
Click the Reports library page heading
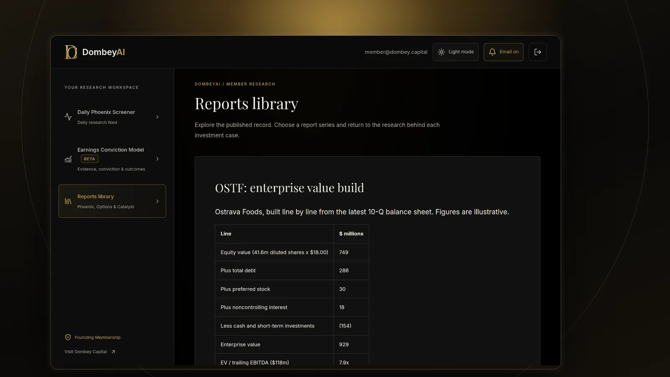click(246, 103)
